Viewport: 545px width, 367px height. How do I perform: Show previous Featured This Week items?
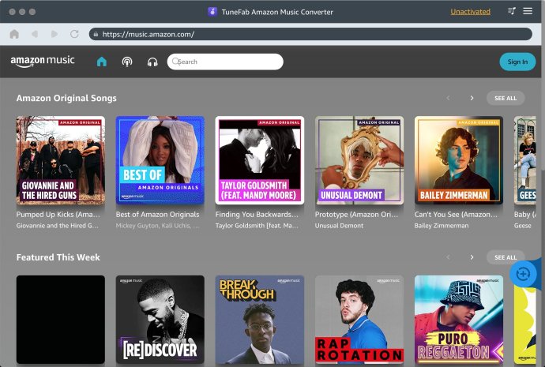coord(449,257)
